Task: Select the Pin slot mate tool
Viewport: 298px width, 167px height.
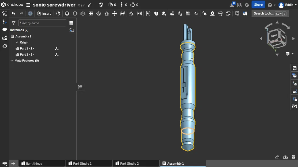Action: click(107, 13)
